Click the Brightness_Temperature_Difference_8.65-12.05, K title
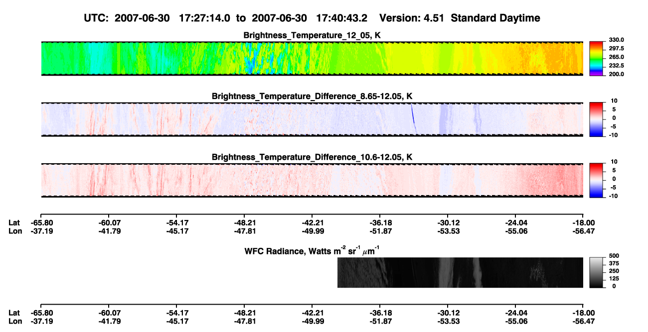 pos(313,96)
